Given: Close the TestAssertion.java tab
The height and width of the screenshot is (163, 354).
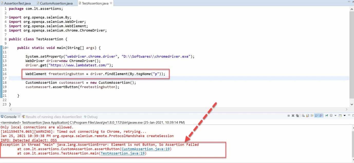Looking at the screenshot, I should pos(111,3).
